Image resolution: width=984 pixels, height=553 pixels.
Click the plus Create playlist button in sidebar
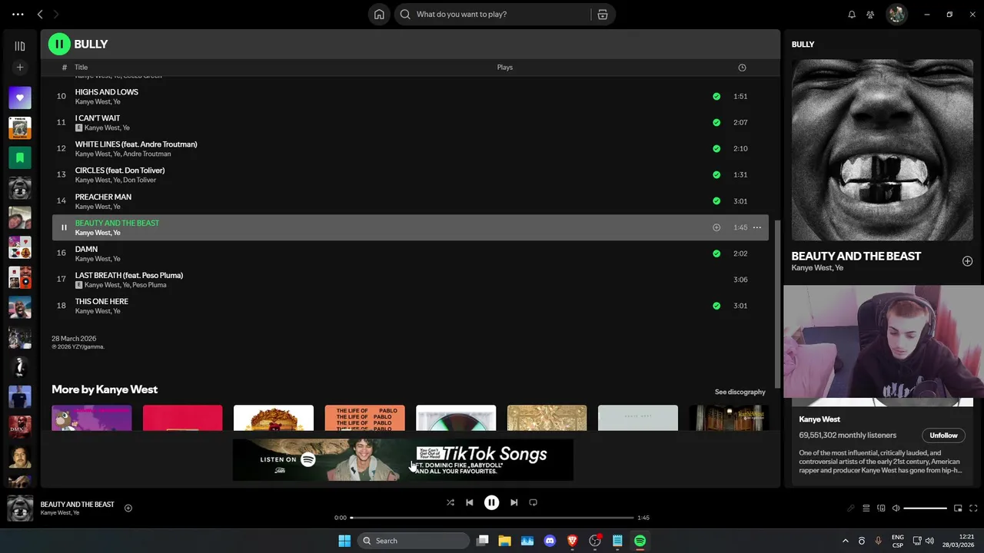tap(20, 68)
